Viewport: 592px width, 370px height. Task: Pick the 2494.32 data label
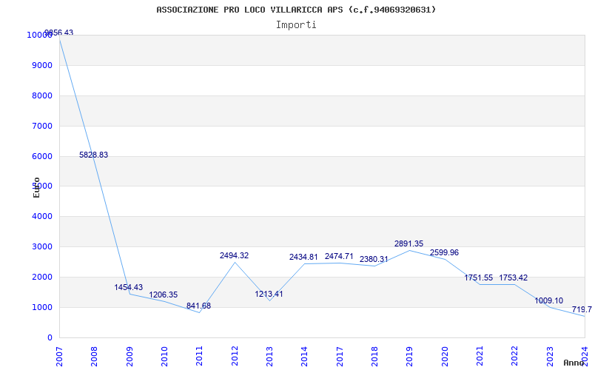(234, 255)
